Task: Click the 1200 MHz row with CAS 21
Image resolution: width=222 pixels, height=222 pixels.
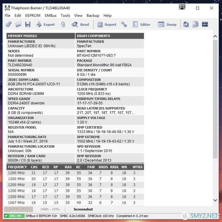Action: coord(75,173)
